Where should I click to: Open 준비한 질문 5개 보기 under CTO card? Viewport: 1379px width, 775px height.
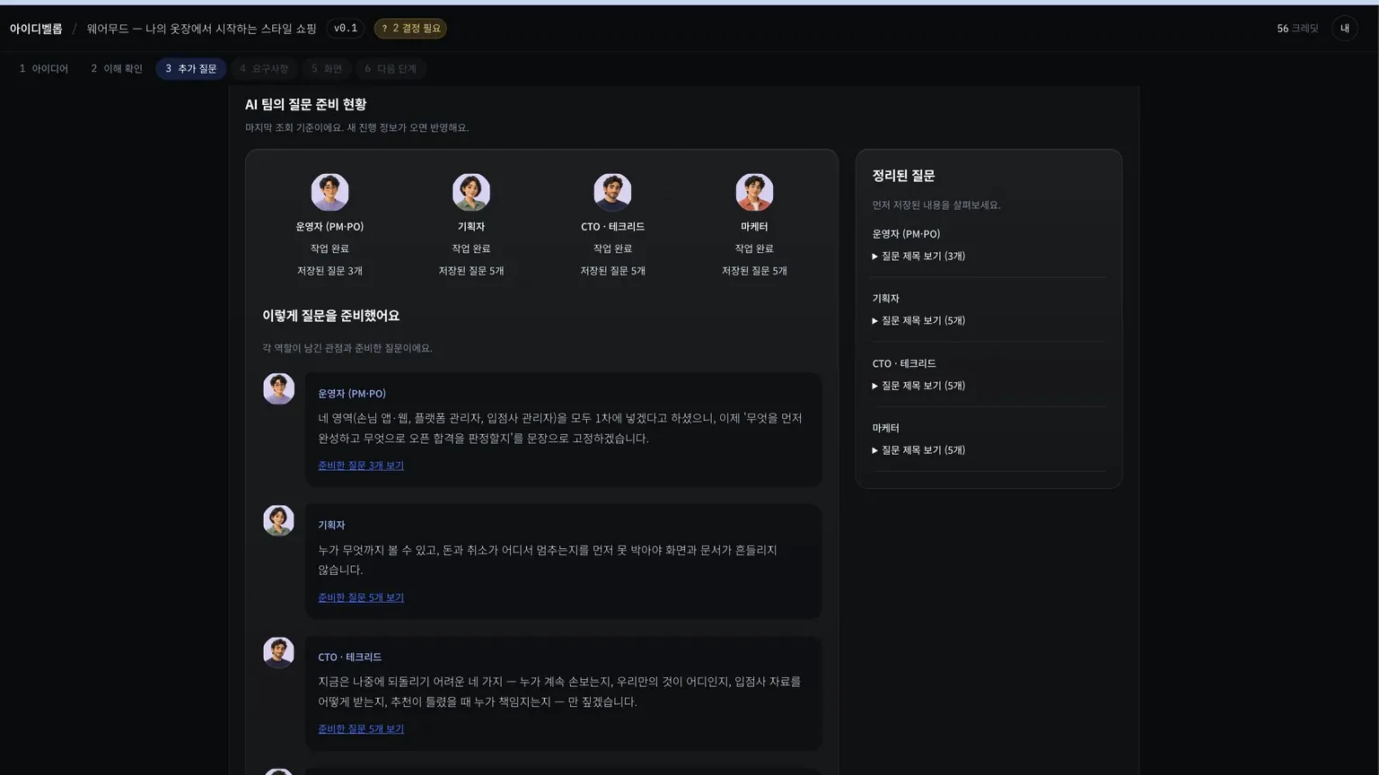pyautogui.click(x=361, y=729)
